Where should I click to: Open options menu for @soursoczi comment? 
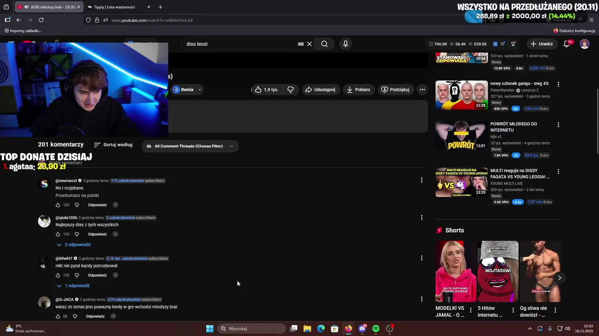422,180
